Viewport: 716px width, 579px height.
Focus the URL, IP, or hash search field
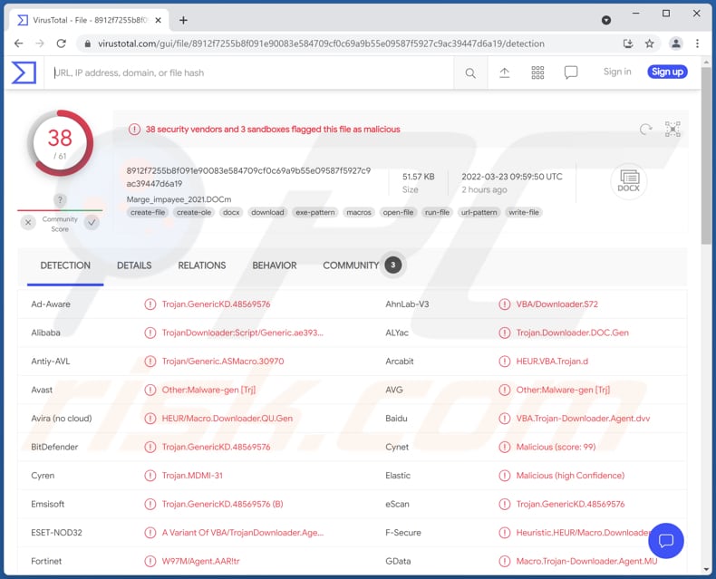[x=249, y=72]
